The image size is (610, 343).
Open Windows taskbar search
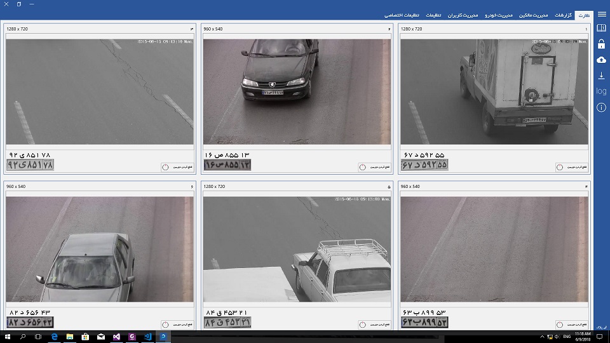point(23,337)
